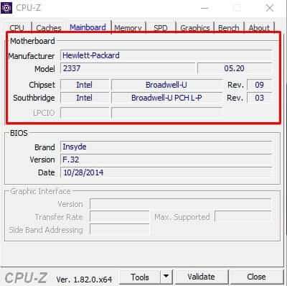Click the Chipset name Broadwell-U
287x286 pixels.
166,85
